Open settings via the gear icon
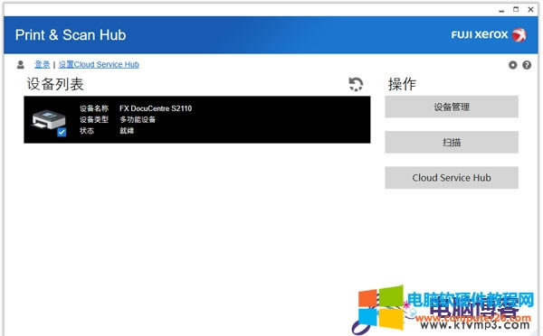 click(512, 65)
